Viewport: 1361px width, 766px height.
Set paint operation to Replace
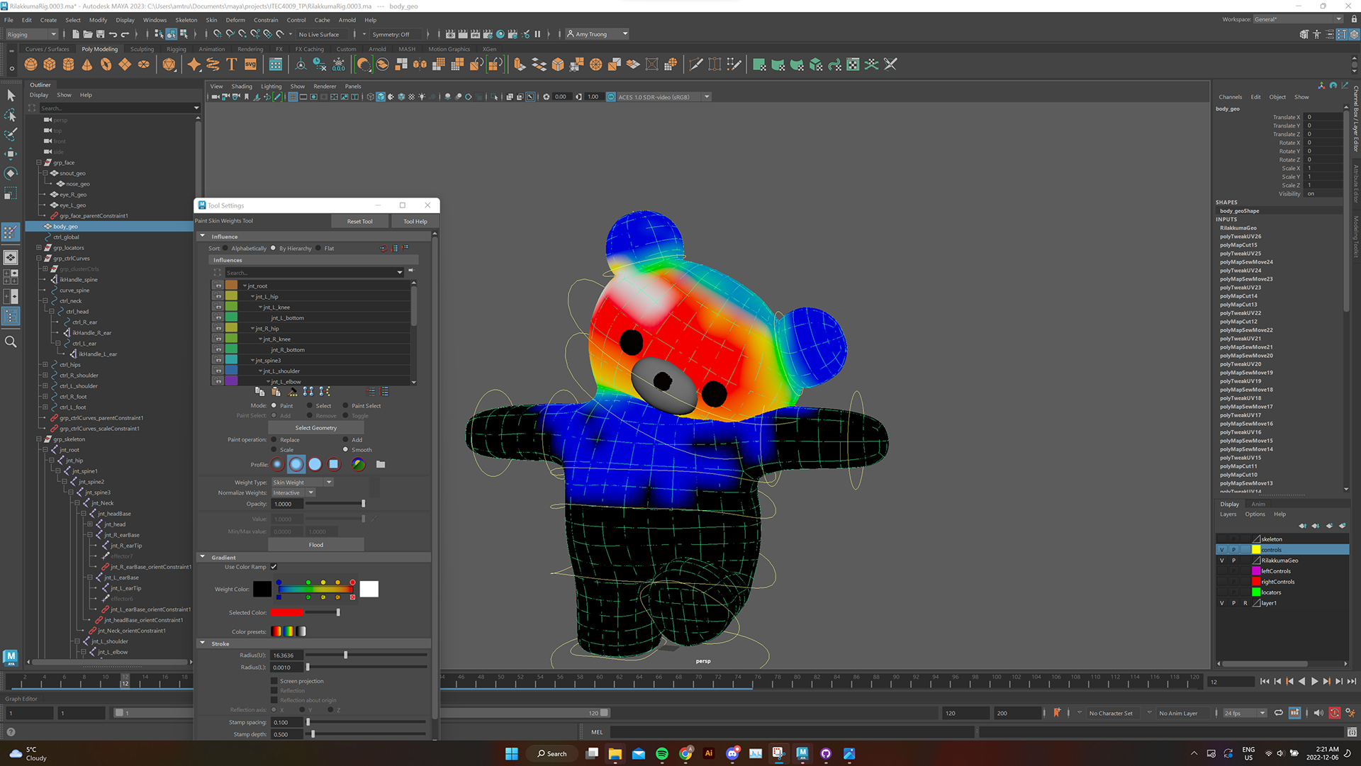pos(274,440)
